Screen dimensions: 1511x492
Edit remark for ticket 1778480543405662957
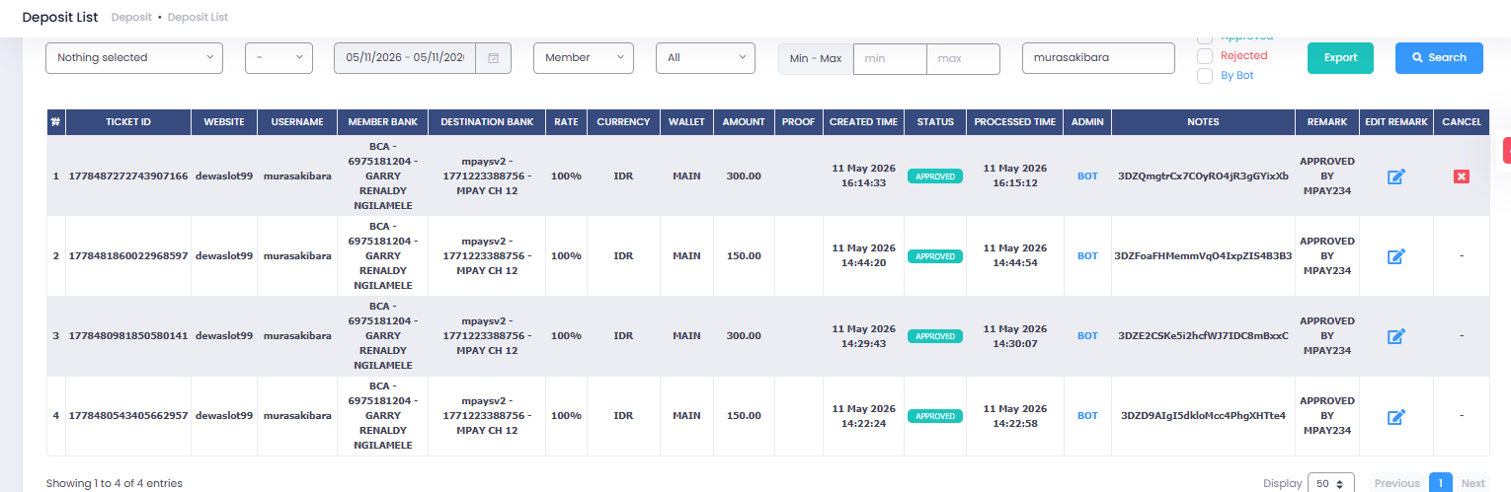[1396, 416]
